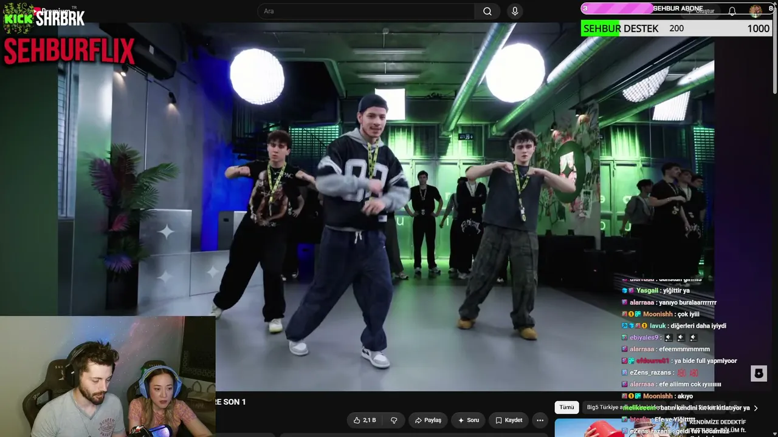This screenshot has height=437, width=778.
Task: Click the Soru ask button
Action: (x=469, y=420)
